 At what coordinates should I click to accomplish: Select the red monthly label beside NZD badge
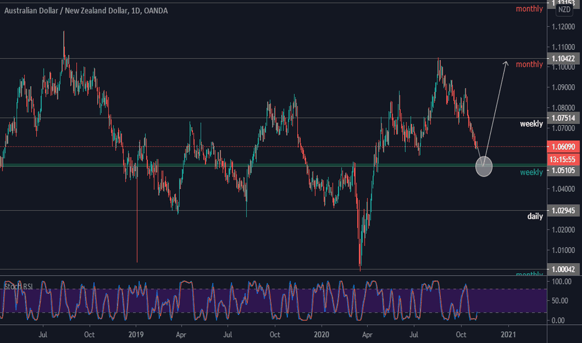point(530,9)
